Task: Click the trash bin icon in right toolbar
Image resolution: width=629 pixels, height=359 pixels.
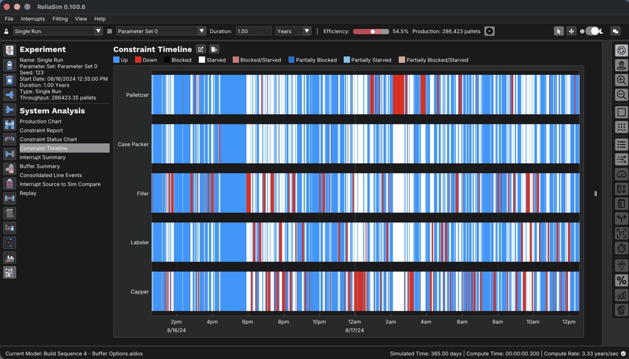Action: pyautogui.click(x=621, y=310)
